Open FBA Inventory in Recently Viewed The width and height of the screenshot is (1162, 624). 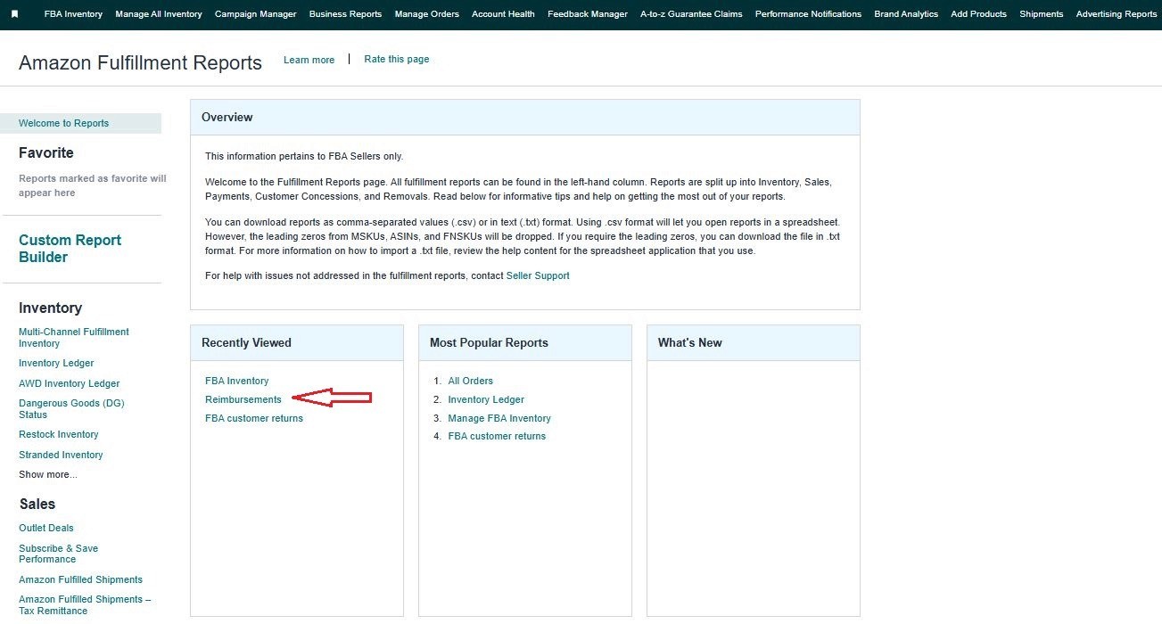click(236, 381)
